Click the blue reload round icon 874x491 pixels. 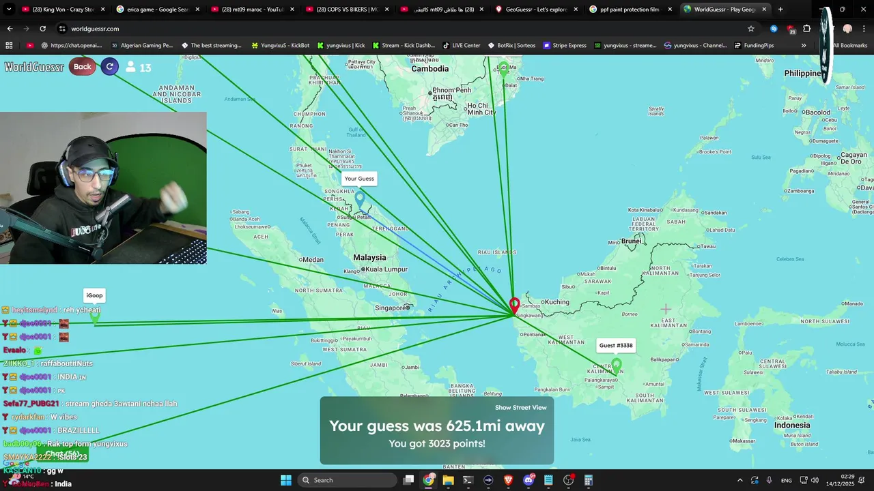pyautogui.click(x=109, y=66)
